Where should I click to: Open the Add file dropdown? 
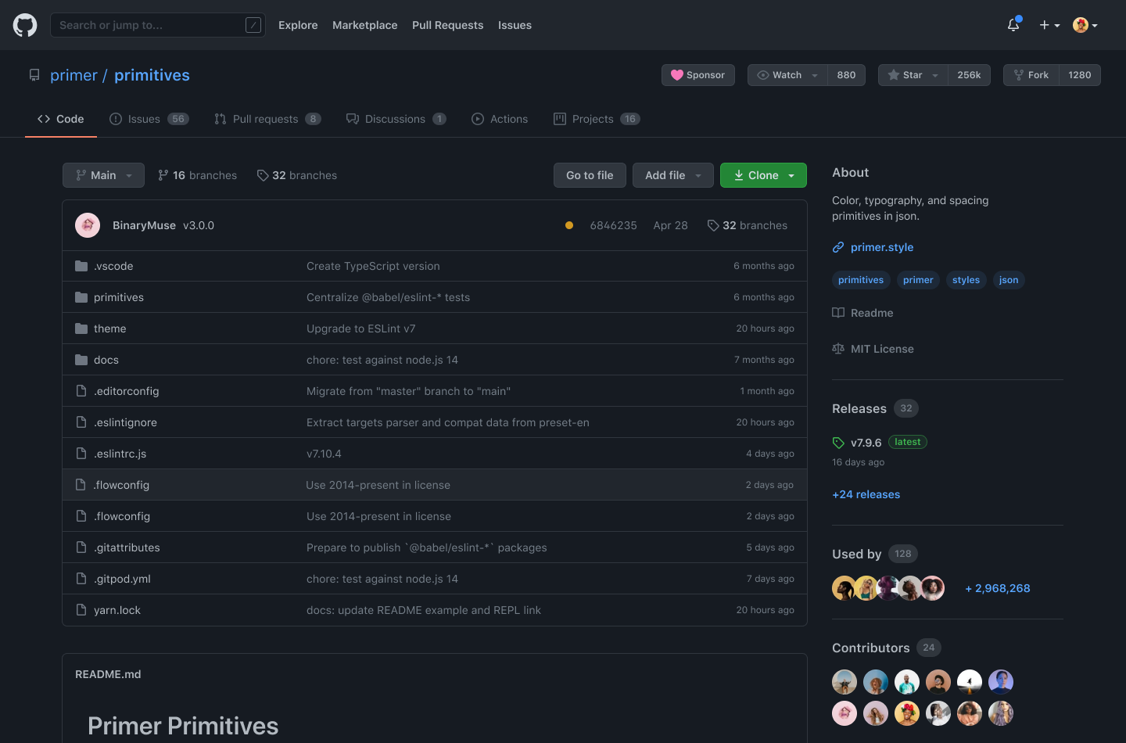[673, 175]
